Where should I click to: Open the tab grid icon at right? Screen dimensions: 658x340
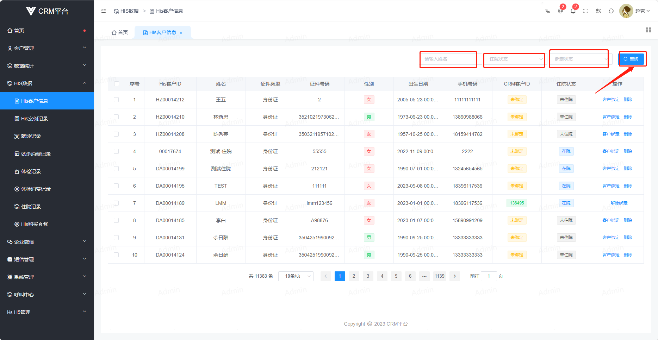click(648, 30)
